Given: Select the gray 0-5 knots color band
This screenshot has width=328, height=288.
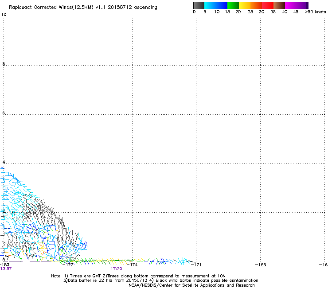Looking at the screenshot, I should click(199, 5).
